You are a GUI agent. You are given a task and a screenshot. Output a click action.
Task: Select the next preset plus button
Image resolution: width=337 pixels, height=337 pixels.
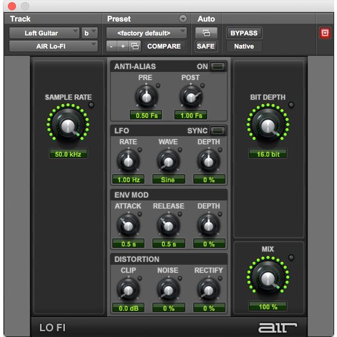[123, 46]
